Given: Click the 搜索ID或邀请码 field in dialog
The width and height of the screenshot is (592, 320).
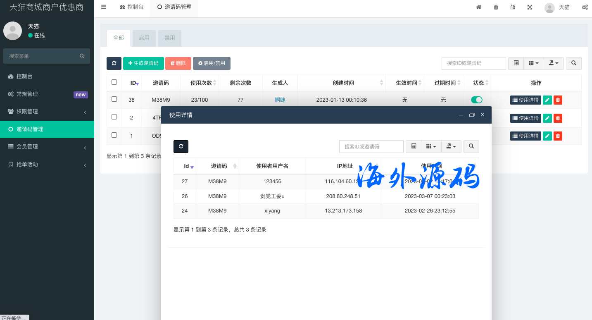Looking at the screenshot, I should click(371, 146).
